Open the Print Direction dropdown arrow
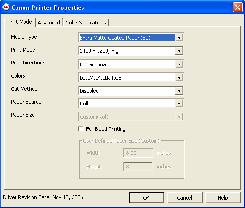The height and width of the screenshot is (208, 245). click(x=179, y=64)
